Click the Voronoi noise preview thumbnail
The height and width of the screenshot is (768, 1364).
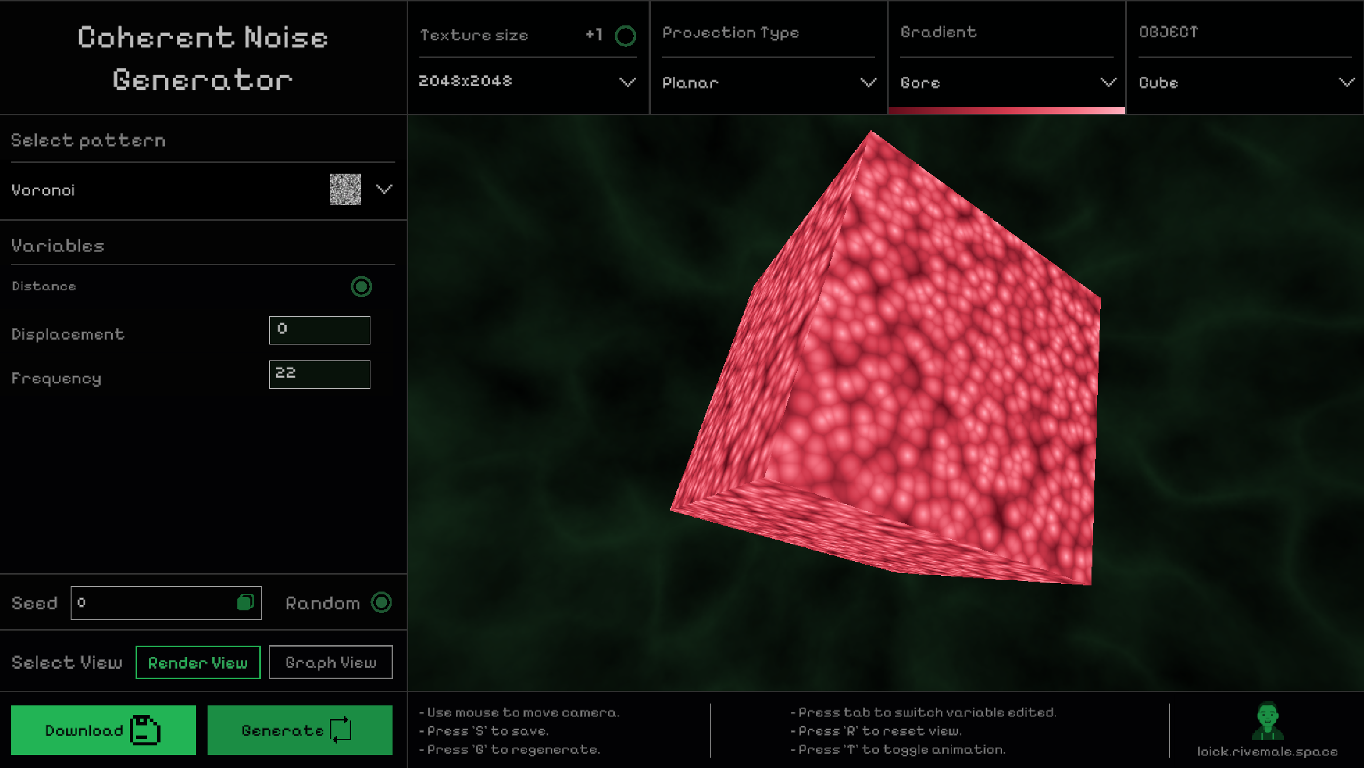tap(345, 189)
